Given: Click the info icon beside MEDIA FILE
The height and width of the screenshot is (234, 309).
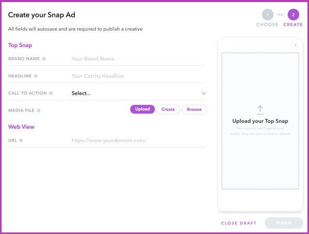Looking at the screenshot, I should [39, 110].
